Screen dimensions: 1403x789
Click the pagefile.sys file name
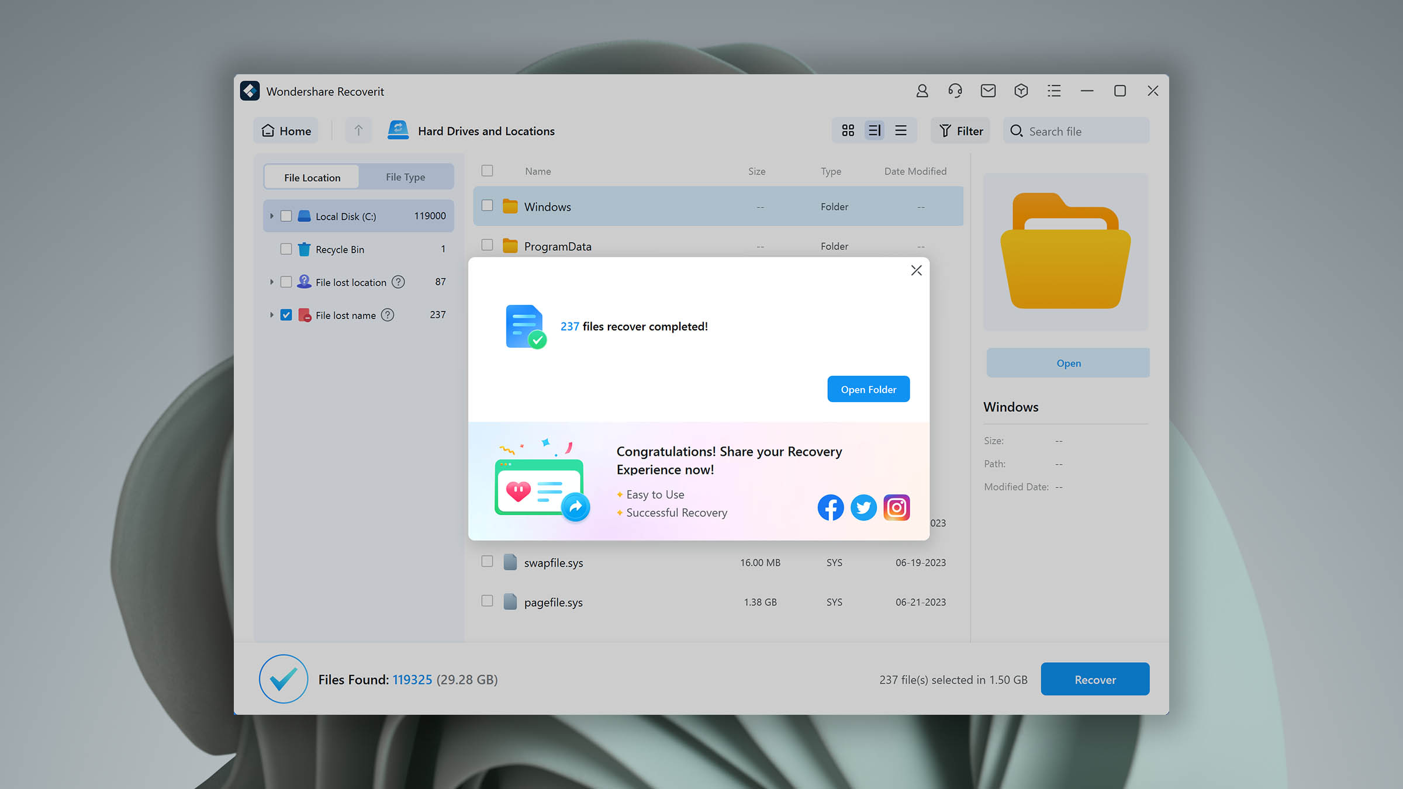554,602
